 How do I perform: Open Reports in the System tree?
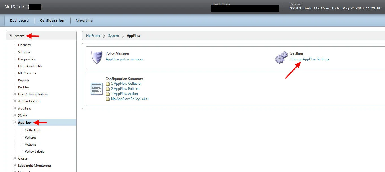click(x=24, y=80)
